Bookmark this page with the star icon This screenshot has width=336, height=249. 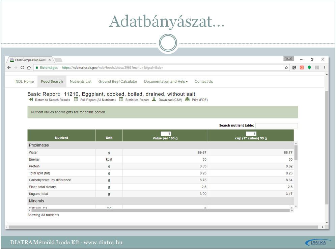(286, 67)
